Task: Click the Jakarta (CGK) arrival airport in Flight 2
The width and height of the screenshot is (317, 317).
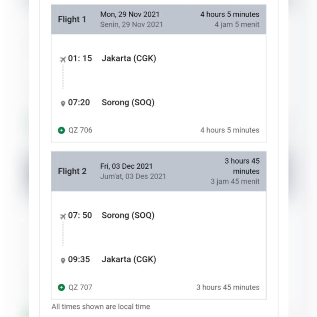Action: (x=129, y=259)
